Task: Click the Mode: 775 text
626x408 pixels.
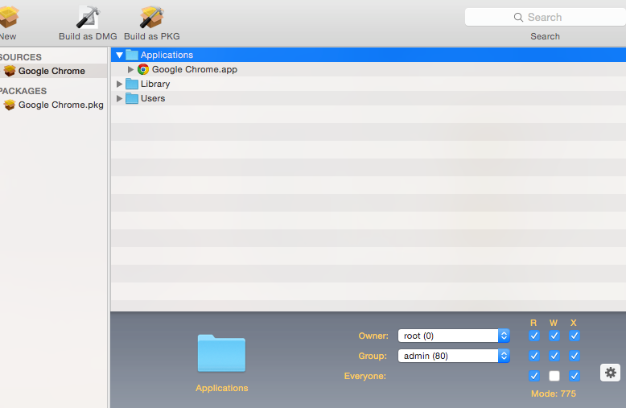Action: click(x=554, y=394)
